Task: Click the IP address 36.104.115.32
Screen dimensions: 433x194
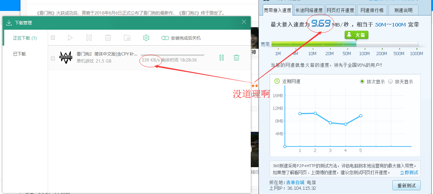Action: pyautogui.click(x=301, y=188)
